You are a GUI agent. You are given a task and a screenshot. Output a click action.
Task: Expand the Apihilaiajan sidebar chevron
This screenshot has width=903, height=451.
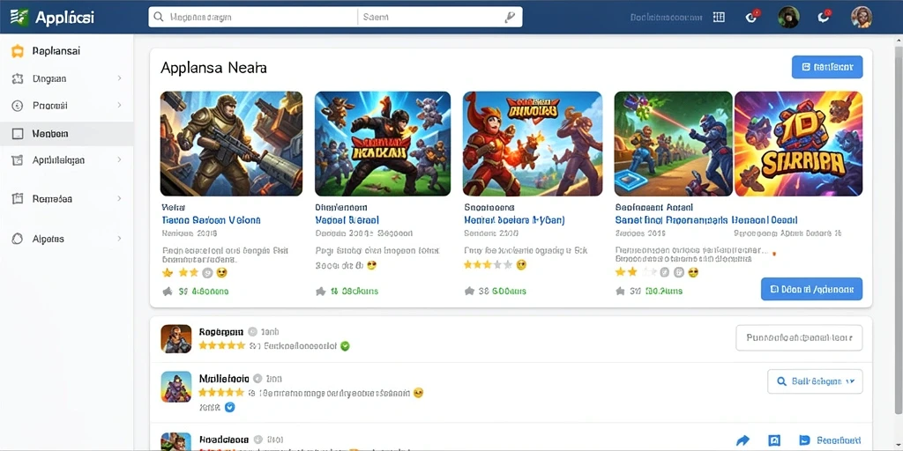(x=119, y=160)
